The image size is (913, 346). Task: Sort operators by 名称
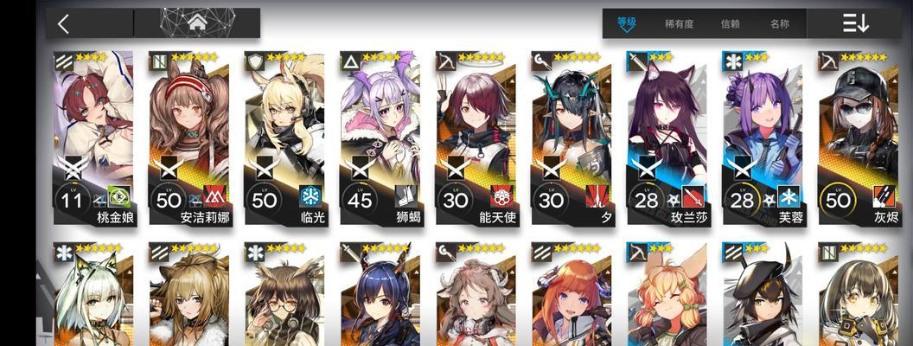click(x=780, y=24)
